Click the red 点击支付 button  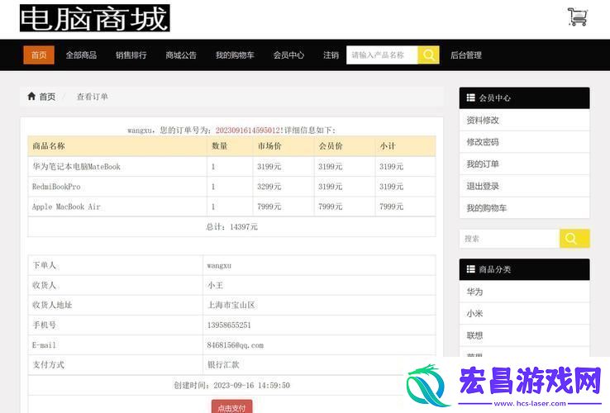232,407
